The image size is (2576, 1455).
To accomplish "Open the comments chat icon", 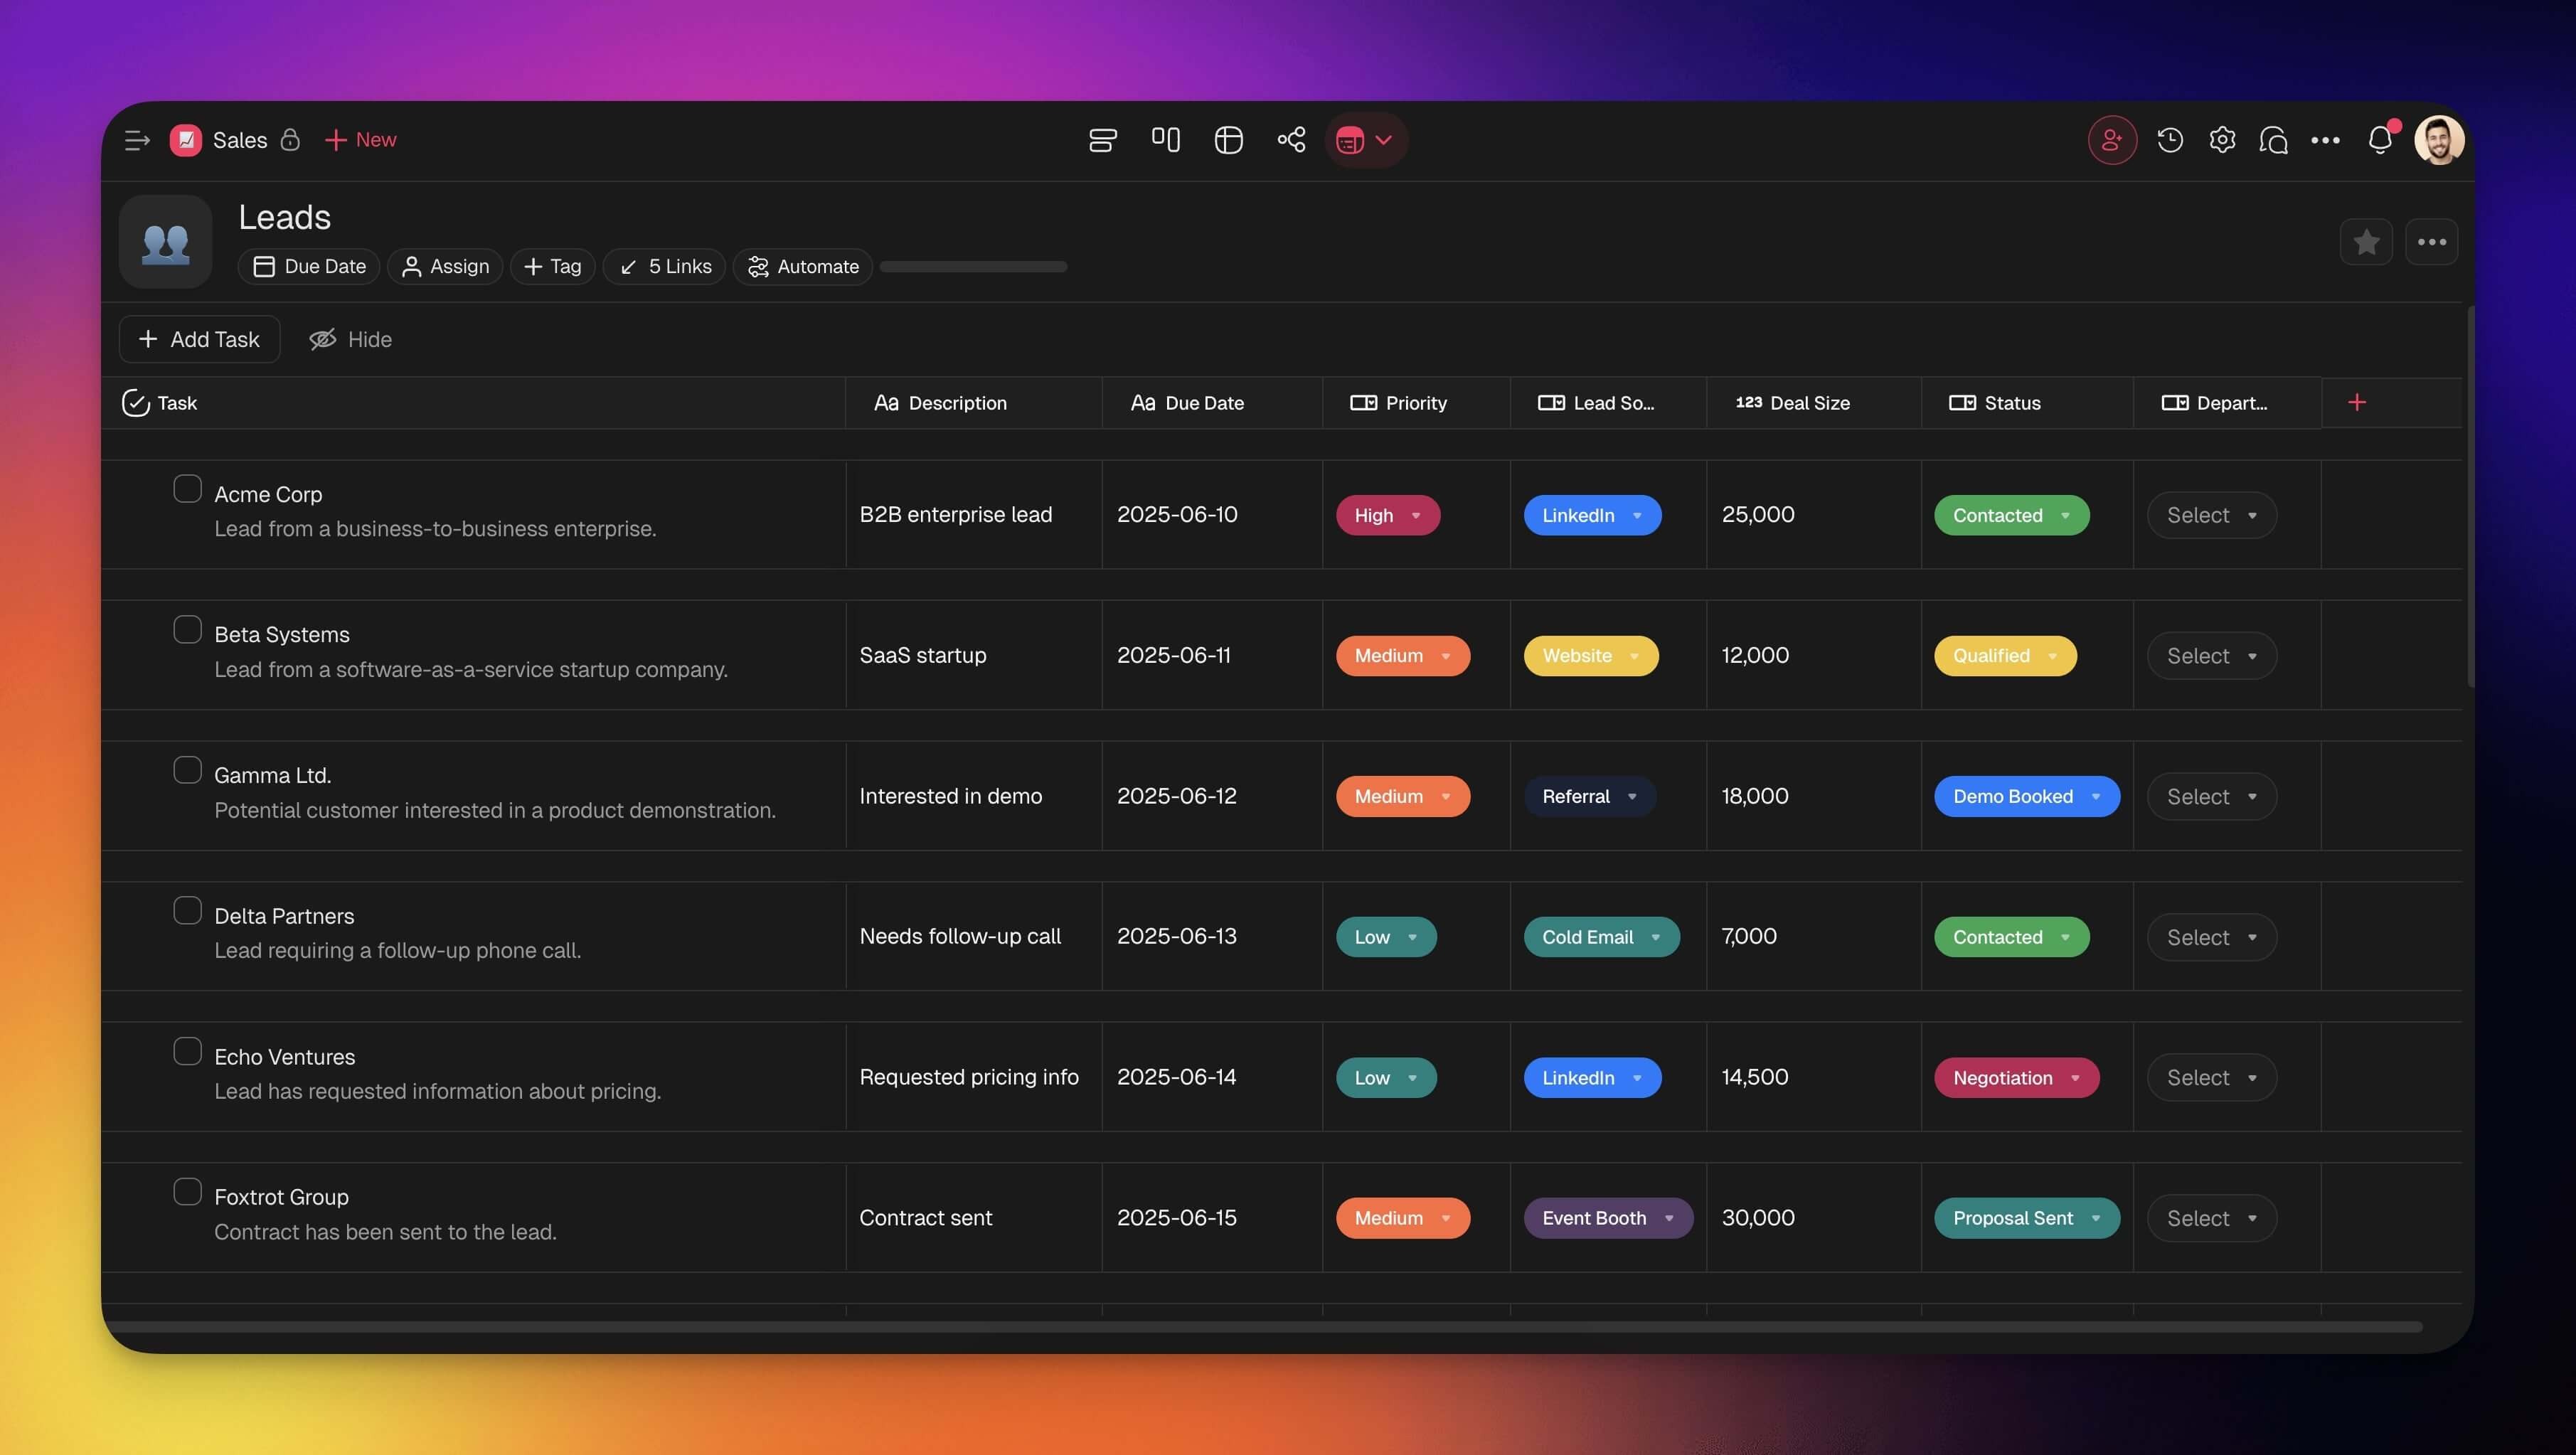I will [2273, 140].
